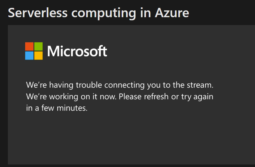Click the Microsoft four-square logo
255x167 pixels.
(34, 51)
